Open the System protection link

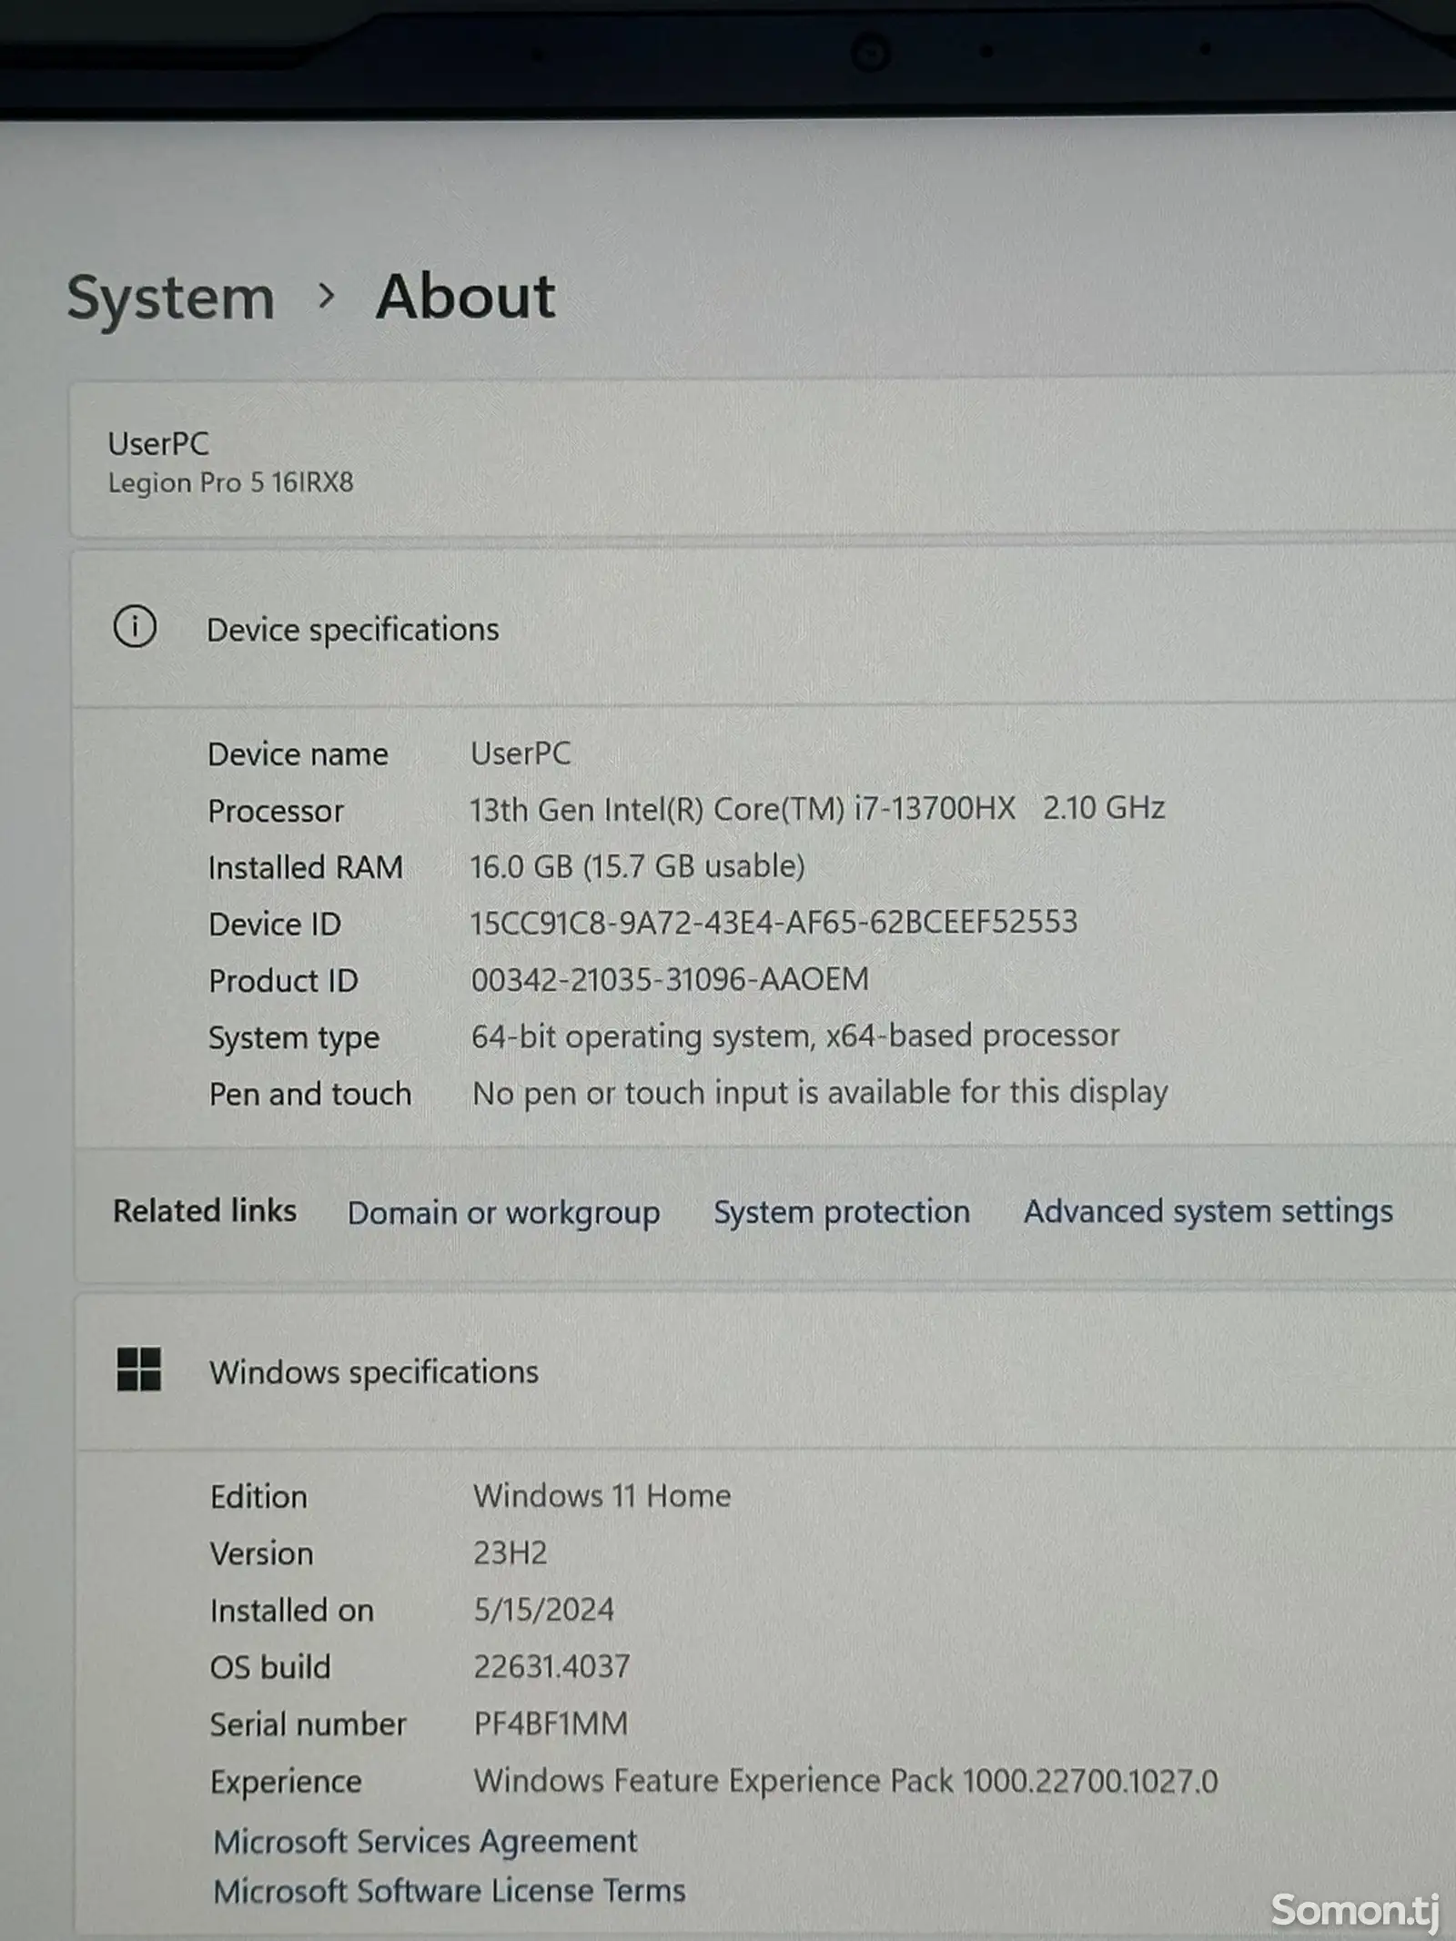point(842,1212)
